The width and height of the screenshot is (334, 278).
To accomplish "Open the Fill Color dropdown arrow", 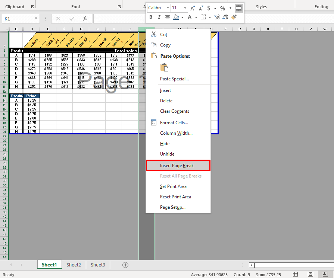I will [182, 17].
